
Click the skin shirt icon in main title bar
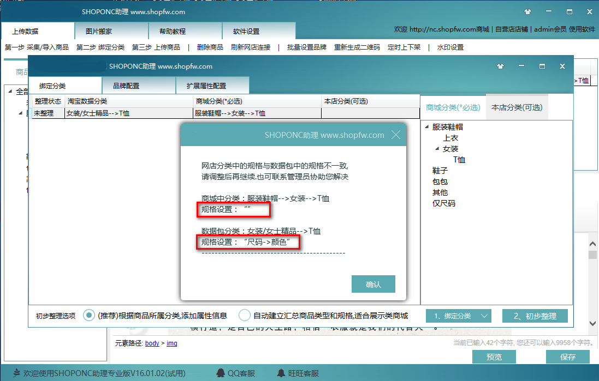point(527,12)
